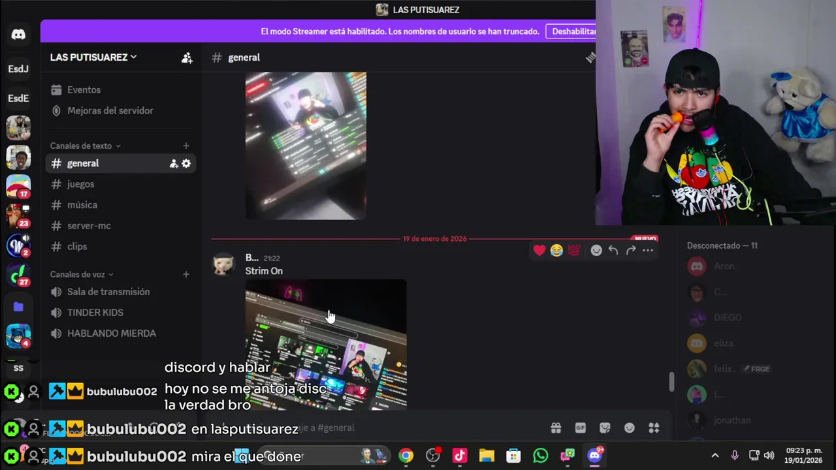Open the SS server icon
This screenshot has width=836, height=470.
click(x=18, y=368)
